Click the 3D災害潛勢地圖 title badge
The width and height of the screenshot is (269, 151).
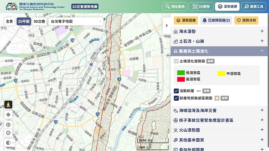[85, 7]
